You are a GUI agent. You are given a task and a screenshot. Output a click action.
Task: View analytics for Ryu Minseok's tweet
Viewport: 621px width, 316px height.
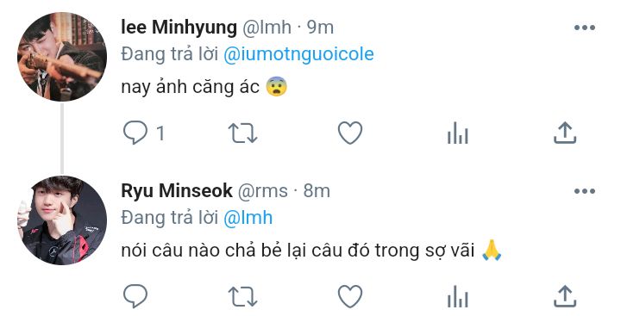tap(457, 296)
